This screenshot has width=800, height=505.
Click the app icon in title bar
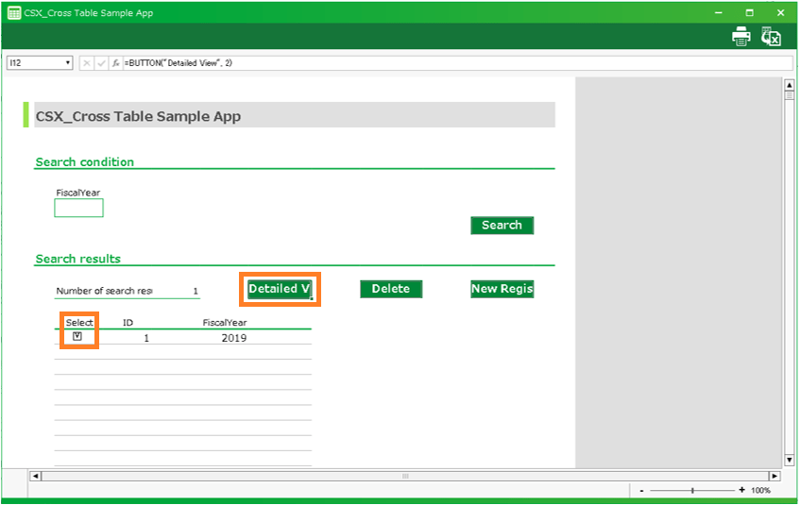tap(14, 13)
